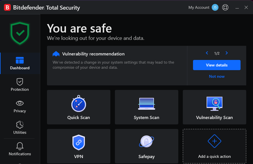The image size is (253, 164).
Task: Minimize the Bitdefender window
Action: point(237,8)
